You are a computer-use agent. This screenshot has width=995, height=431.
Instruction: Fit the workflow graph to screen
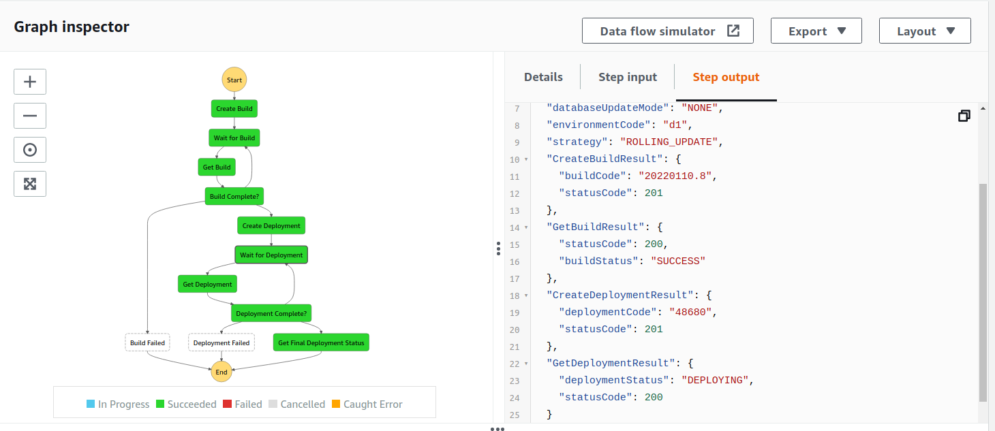coord(29,184)
